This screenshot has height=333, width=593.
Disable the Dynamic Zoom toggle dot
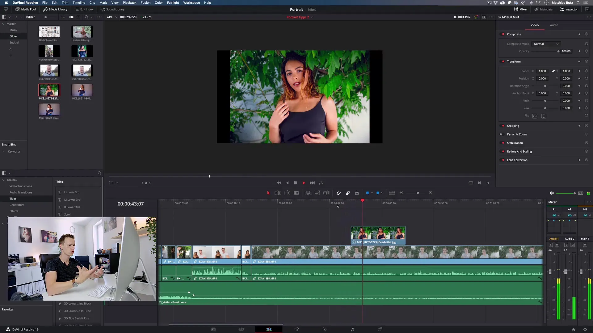tap(501, 134)
